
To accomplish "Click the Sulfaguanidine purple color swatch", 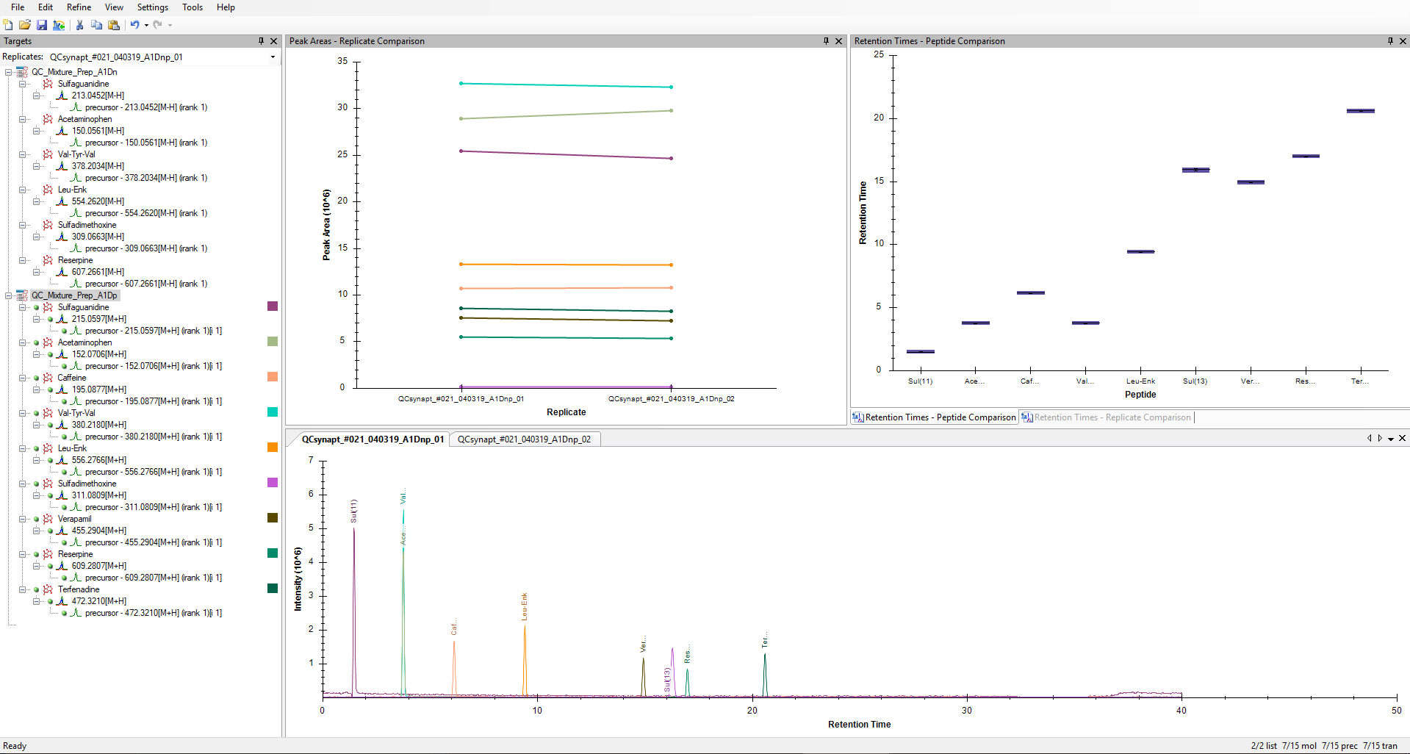I will point(273,306).
